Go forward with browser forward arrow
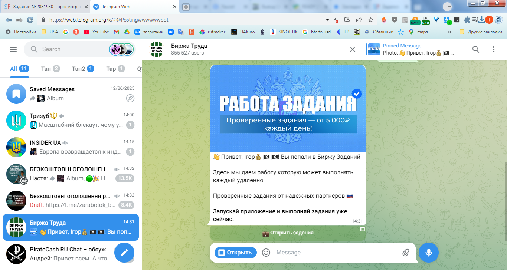 tap(19, 20)
